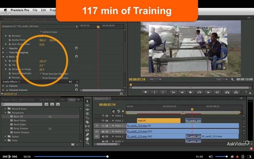The width and height of the screenshot is (254, 159).
Task: Reset the Basic 3D effect
Action: coord(76,57)
